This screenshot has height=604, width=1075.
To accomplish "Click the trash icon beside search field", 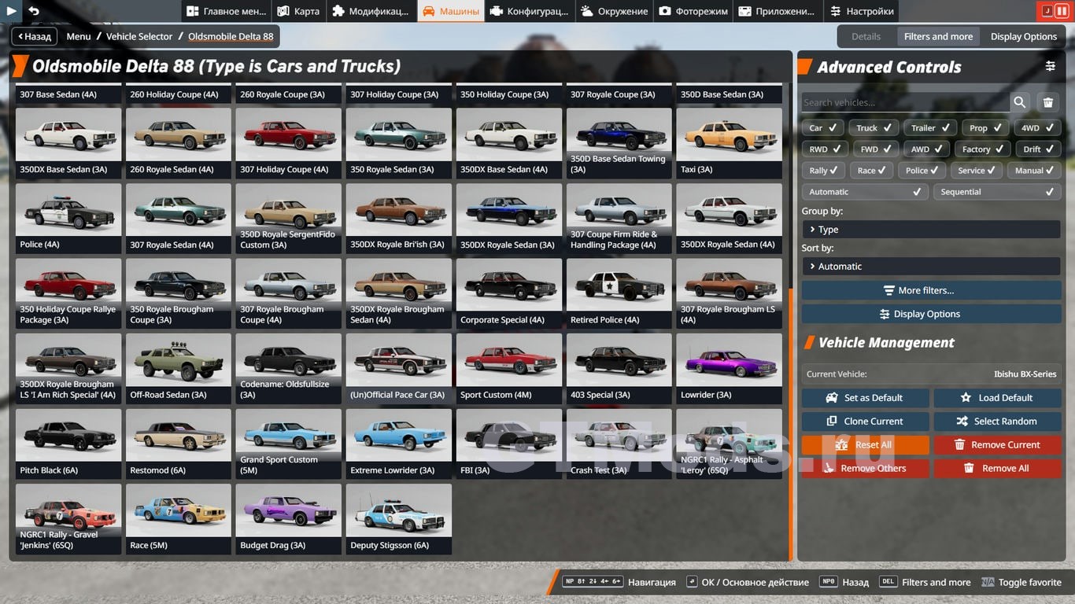I will 1048,102.
